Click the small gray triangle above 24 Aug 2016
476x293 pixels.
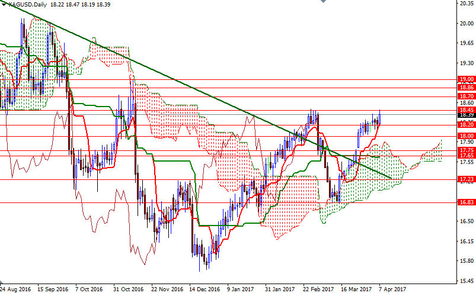coord(1,282)
